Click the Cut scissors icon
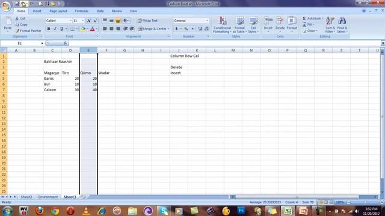This screenshot has width=385, height=216. 17,19
